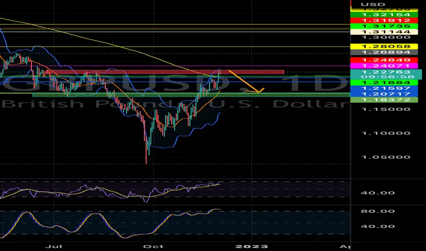Click the 80.00 value on the stochastic pane scale

click(378, 211)
